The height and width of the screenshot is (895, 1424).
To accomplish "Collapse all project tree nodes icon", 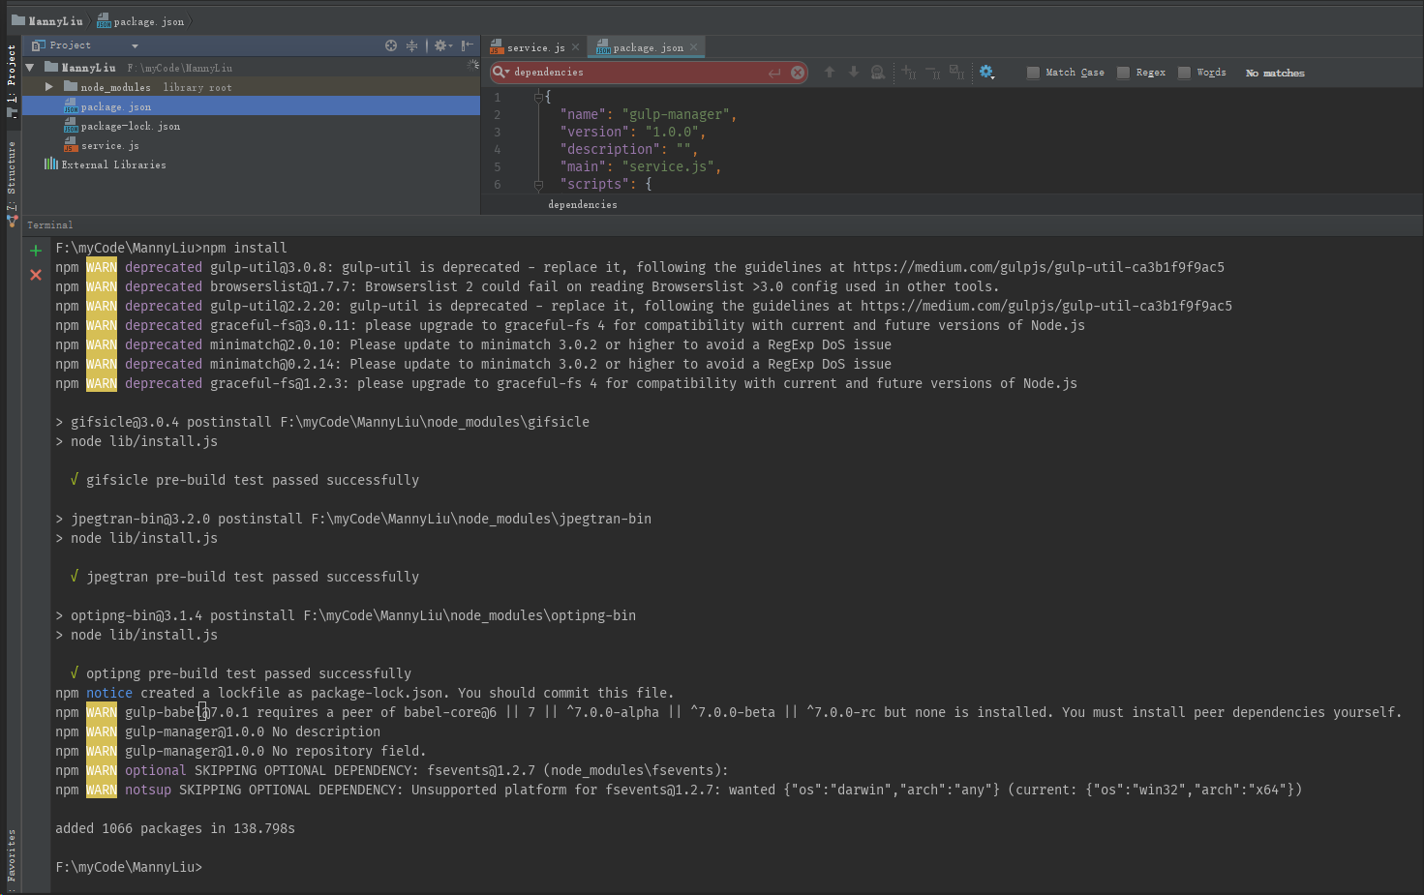I will 412,45.
